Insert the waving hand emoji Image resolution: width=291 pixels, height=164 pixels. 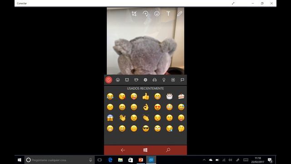pos(122,118)
